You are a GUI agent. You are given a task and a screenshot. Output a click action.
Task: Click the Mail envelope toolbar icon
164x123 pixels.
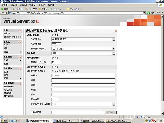click(55, 9)
